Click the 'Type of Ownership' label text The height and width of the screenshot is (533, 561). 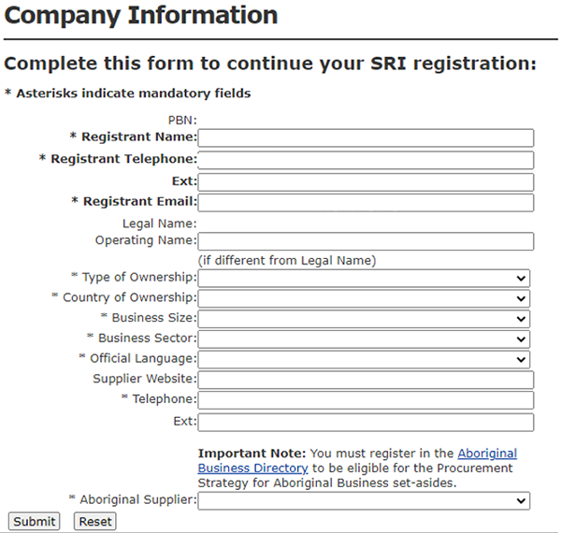tap(139, 277)
